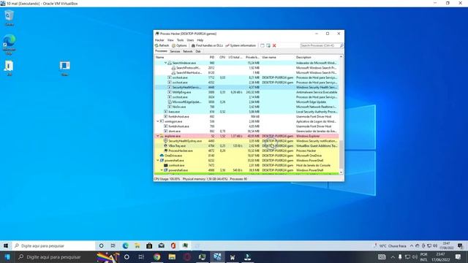Sort by the Private bytes column header

(x=252, y=57)
